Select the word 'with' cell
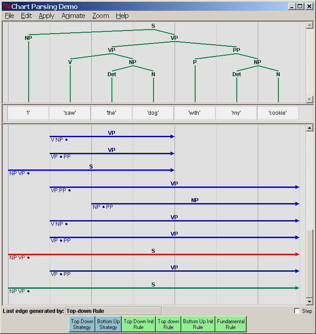 (195, 113)
